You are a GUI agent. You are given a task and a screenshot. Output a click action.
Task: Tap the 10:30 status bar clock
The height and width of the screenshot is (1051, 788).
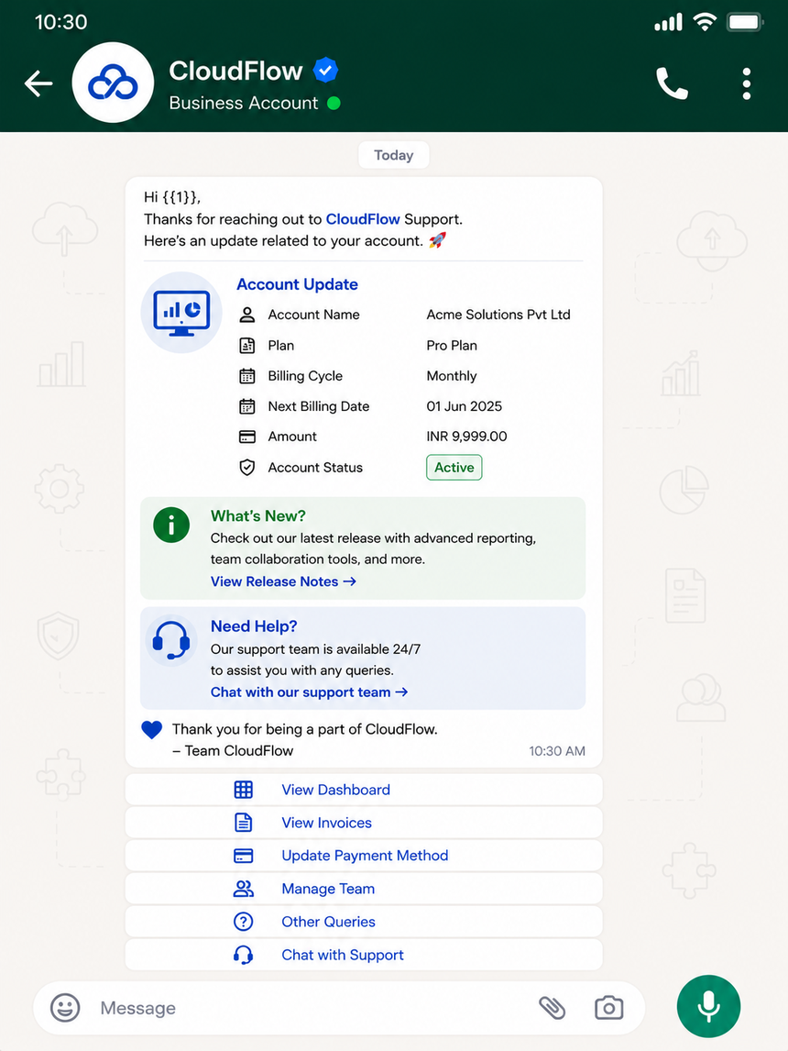point(60,22)
